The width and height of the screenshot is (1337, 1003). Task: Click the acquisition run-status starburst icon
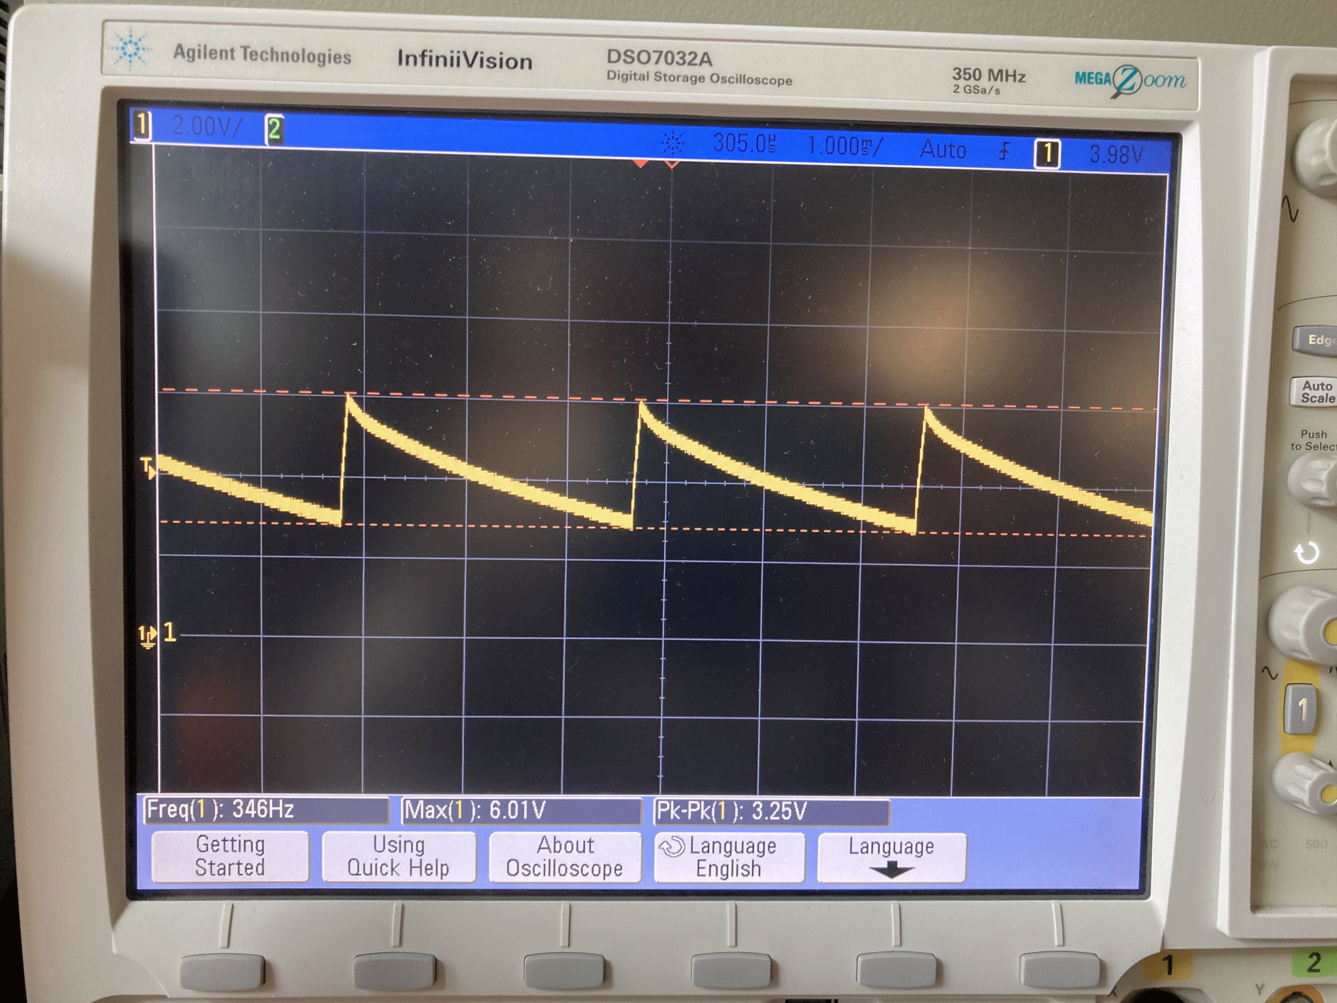[x=673, y=142]
